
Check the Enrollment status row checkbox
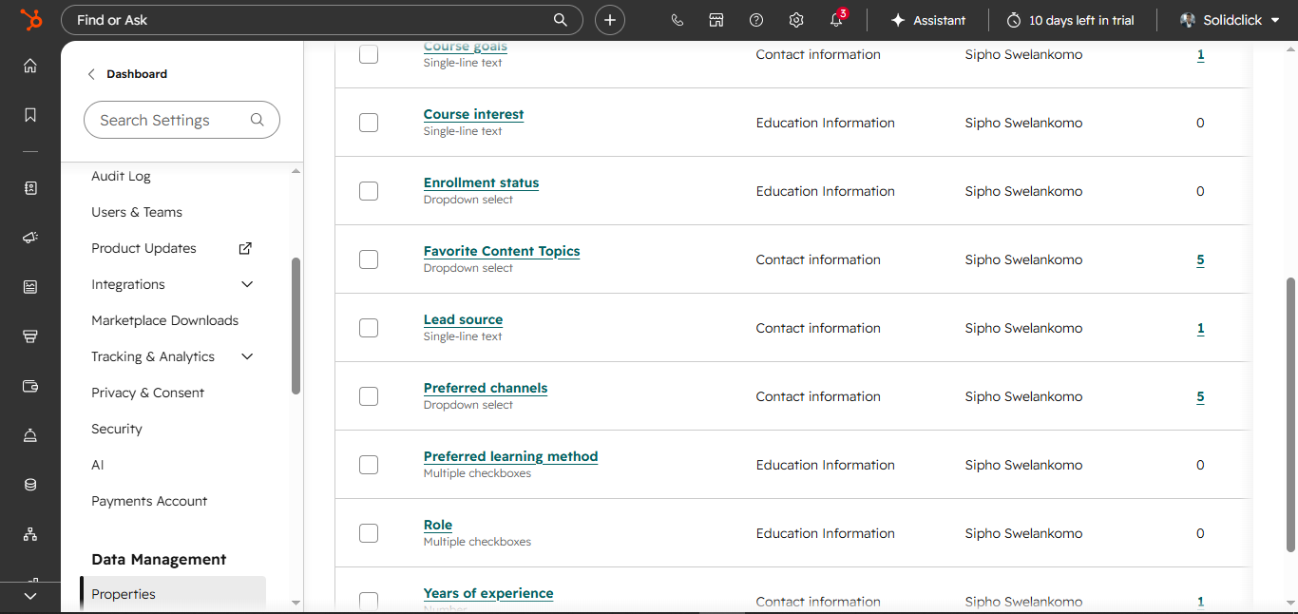[369, 191]
